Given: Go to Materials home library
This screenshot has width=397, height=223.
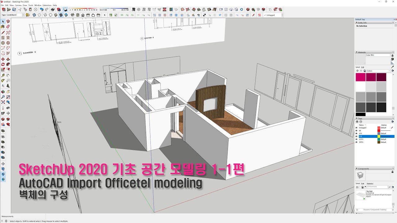Looking at the screenshot, I should tap(365, 71).
